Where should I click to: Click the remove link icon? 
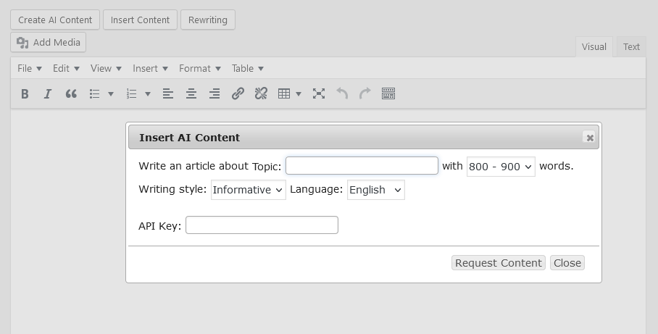click(261, 93)
